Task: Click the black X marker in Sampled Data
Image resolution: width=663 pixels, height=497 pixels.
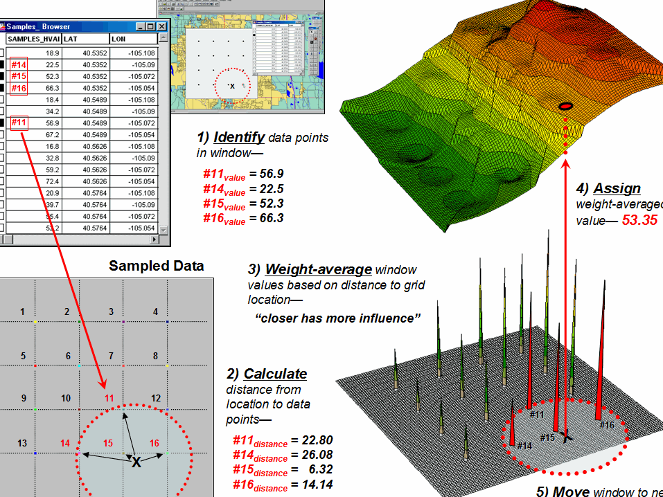Action: coord(136,462)
